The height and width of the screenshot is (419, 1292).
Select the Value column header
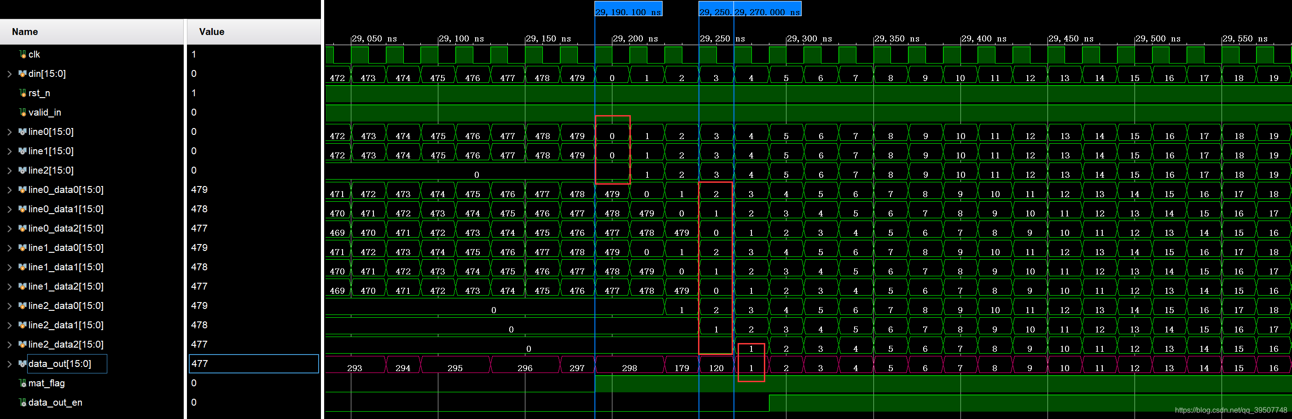[254, 32]
